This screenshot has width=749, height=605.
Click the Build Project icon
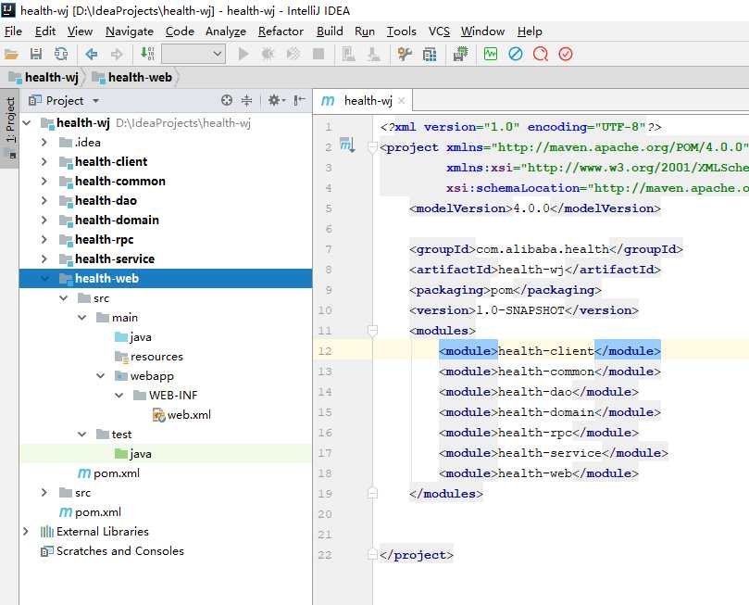coord(147,54)
